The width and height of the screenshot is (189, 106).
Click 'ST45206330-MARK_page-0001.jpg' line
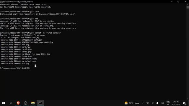click(x=27, y=42)
